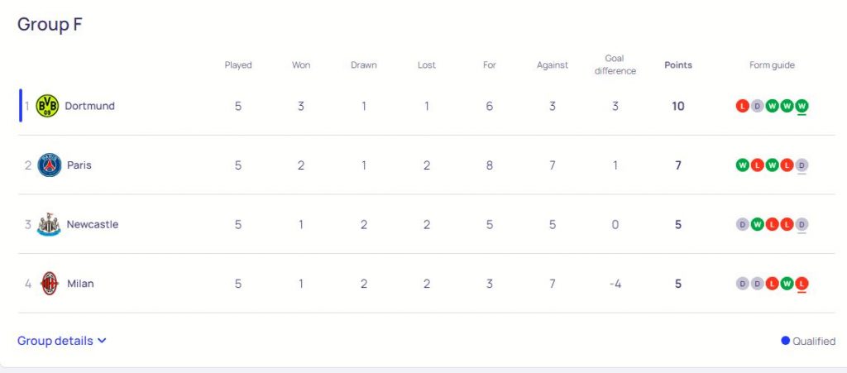Click Paris's latest underlined draw form icon

802,165
